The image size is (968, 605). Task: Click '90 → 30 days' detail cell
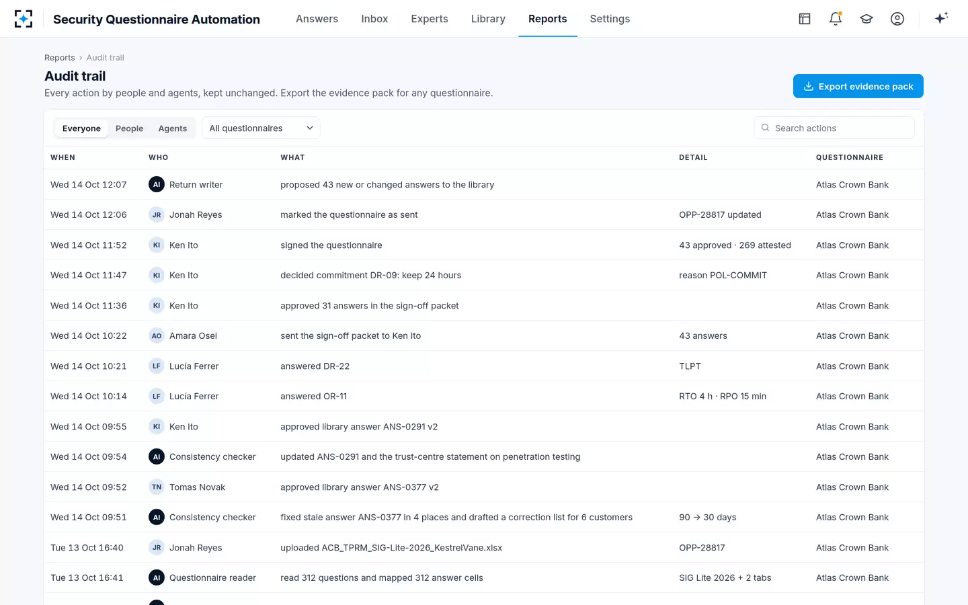point(707,518)
